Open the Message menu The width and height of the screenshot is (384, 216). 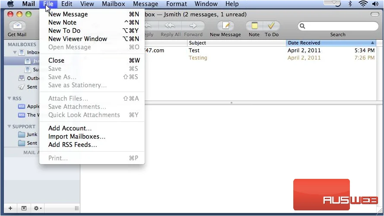pos(146,4)
